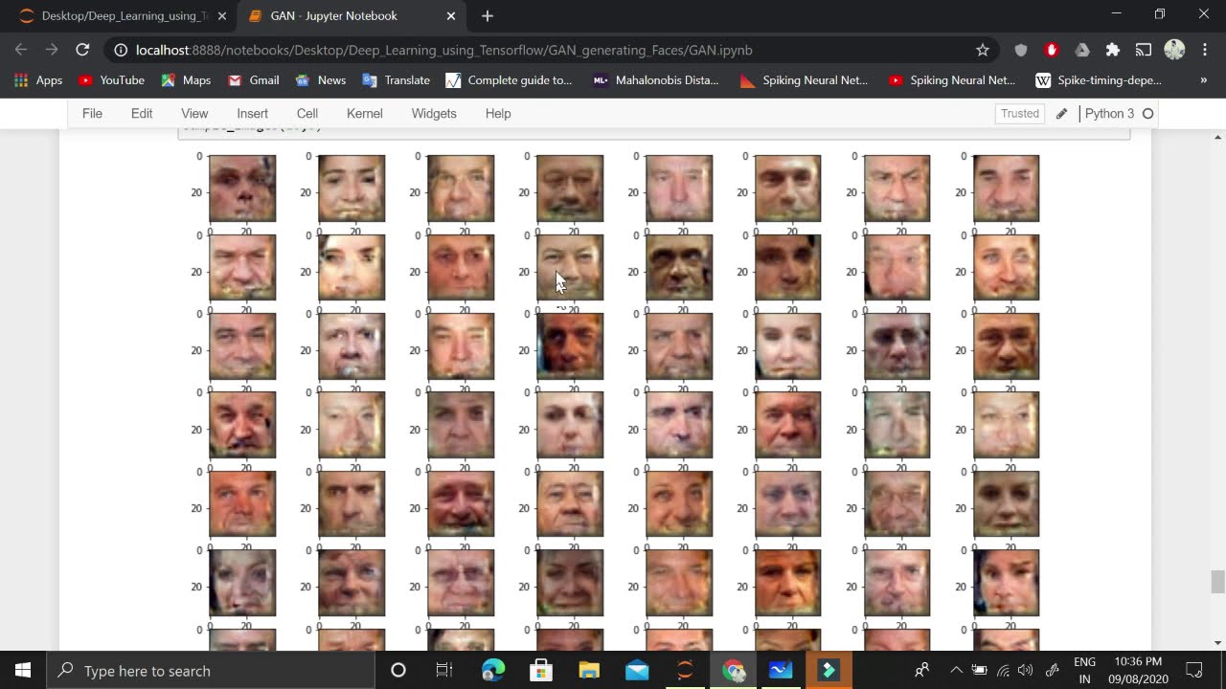View site information icon in the address bar

pyautogui.click(x=119, y=50)
